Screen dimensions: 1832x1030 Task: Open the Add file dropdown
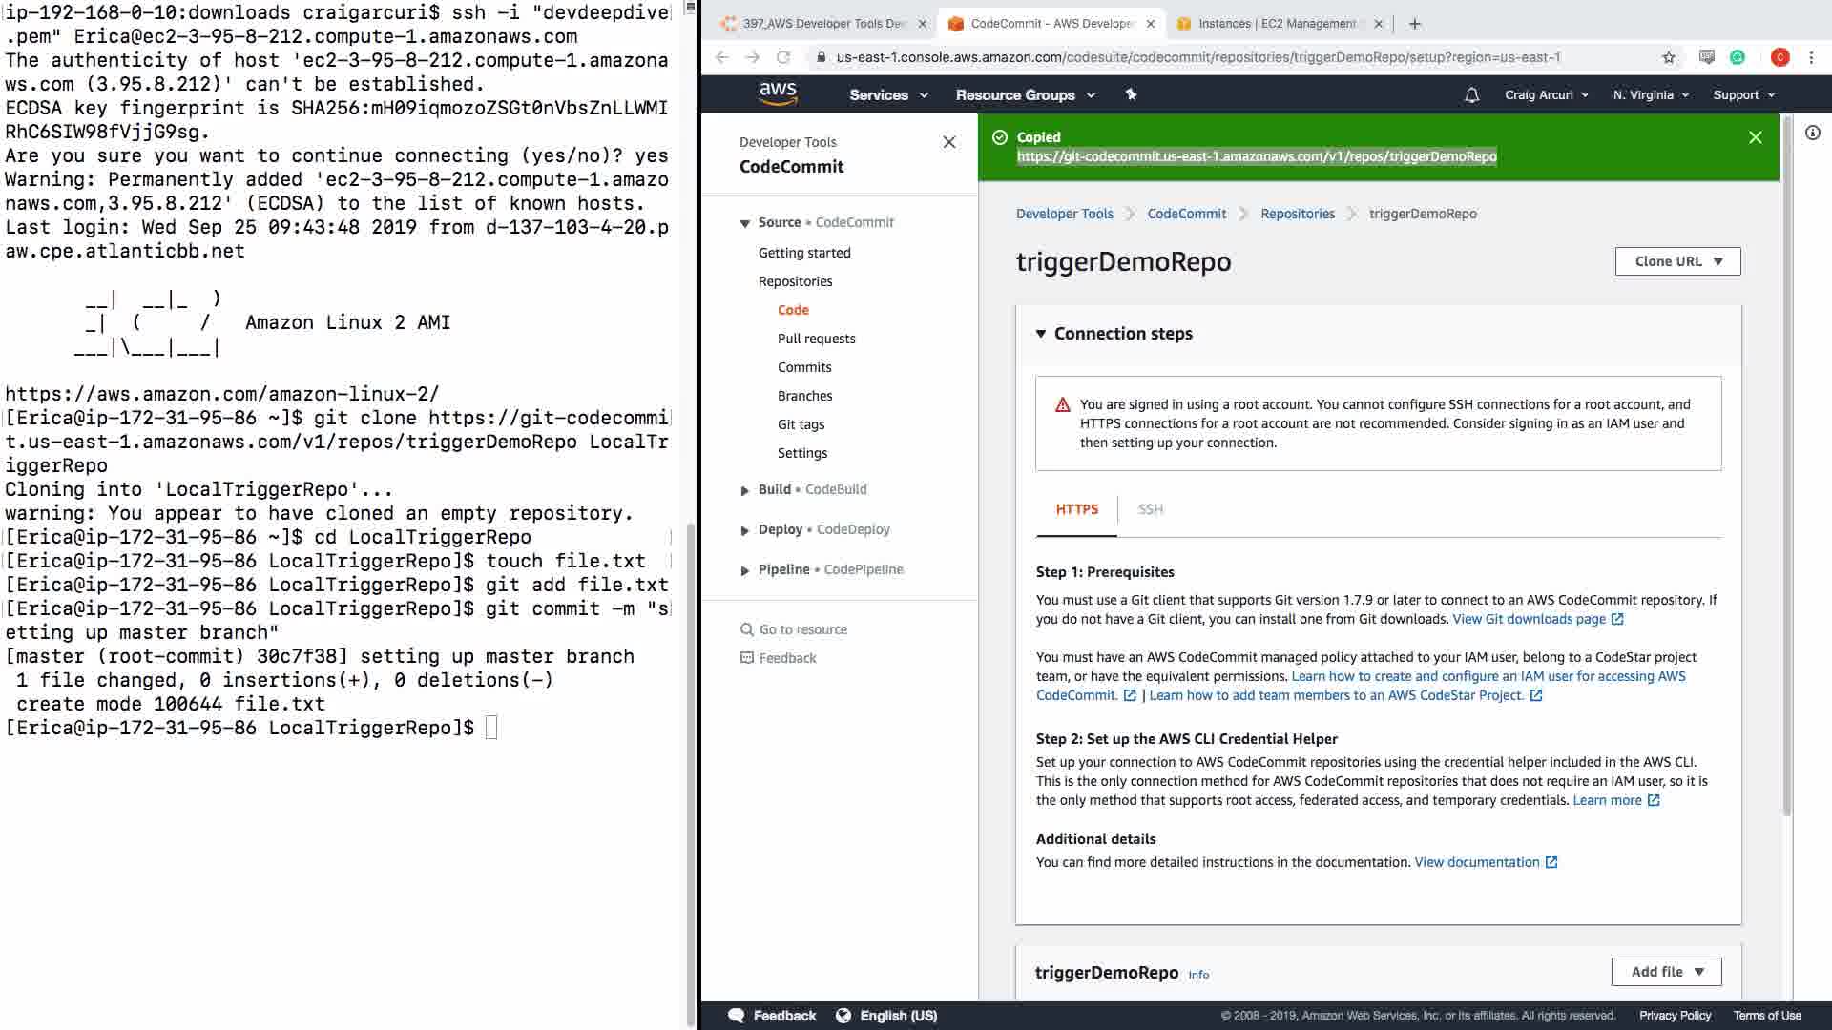[x=1666, y=972]
